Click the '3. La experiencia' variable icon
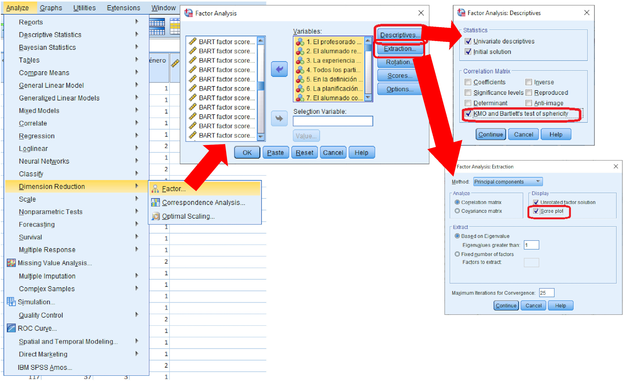 tap(300, 60)
